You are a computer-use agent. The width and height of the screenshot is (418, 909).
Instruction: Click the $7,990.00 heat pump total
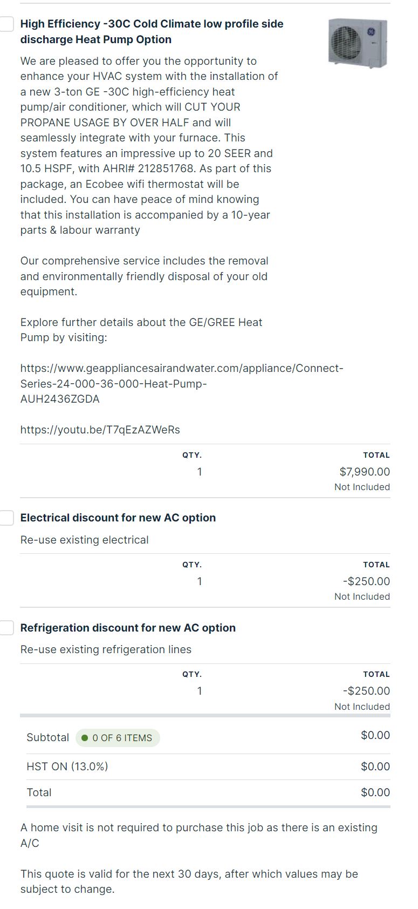tap(365, 472)
